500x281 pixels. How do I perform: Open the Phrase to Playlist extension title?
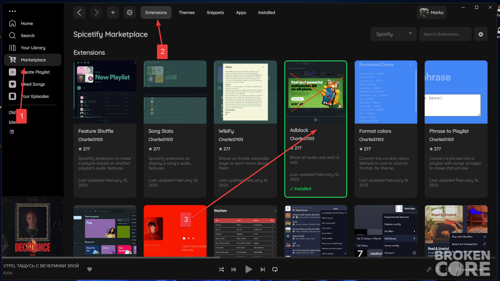click(449, 131)
